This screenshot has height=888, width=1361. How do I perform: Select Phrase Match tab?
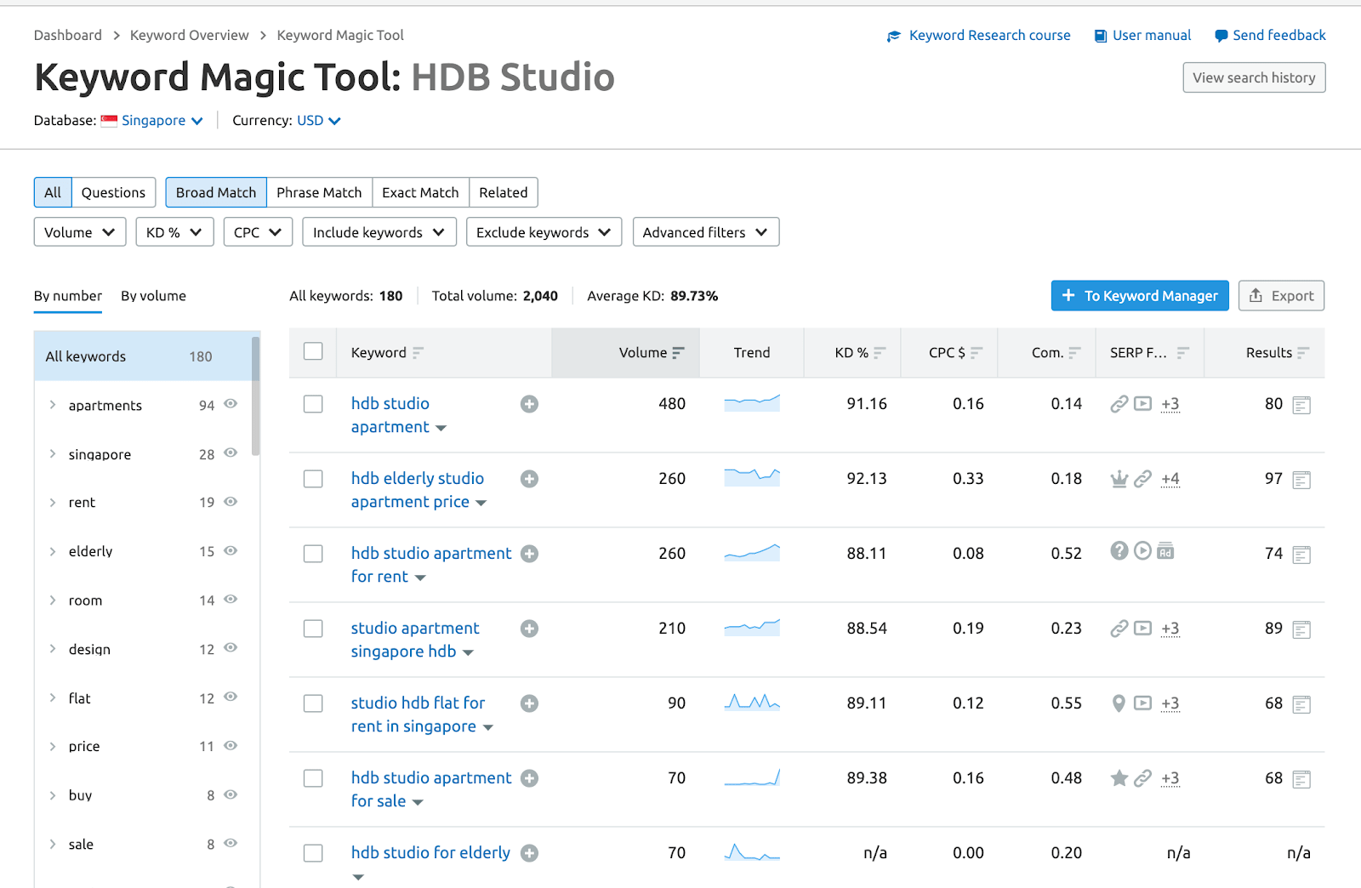point(319,192)
